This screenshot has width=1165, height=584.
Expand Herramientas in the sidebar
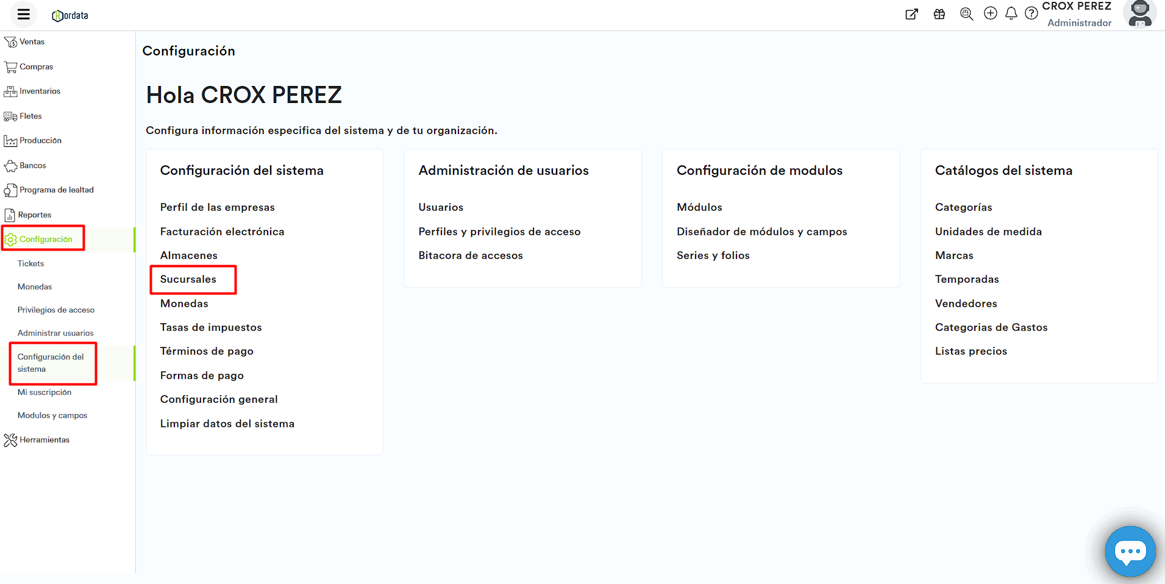pyautogui.click(x=44, y=440)
